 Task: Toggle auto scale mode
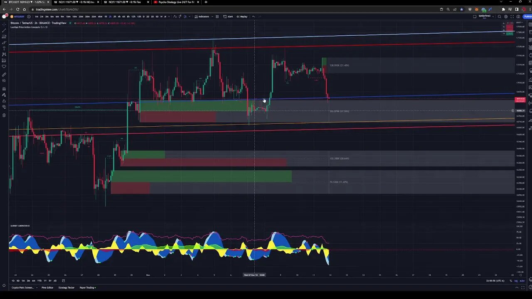click(x=522, y=281)
